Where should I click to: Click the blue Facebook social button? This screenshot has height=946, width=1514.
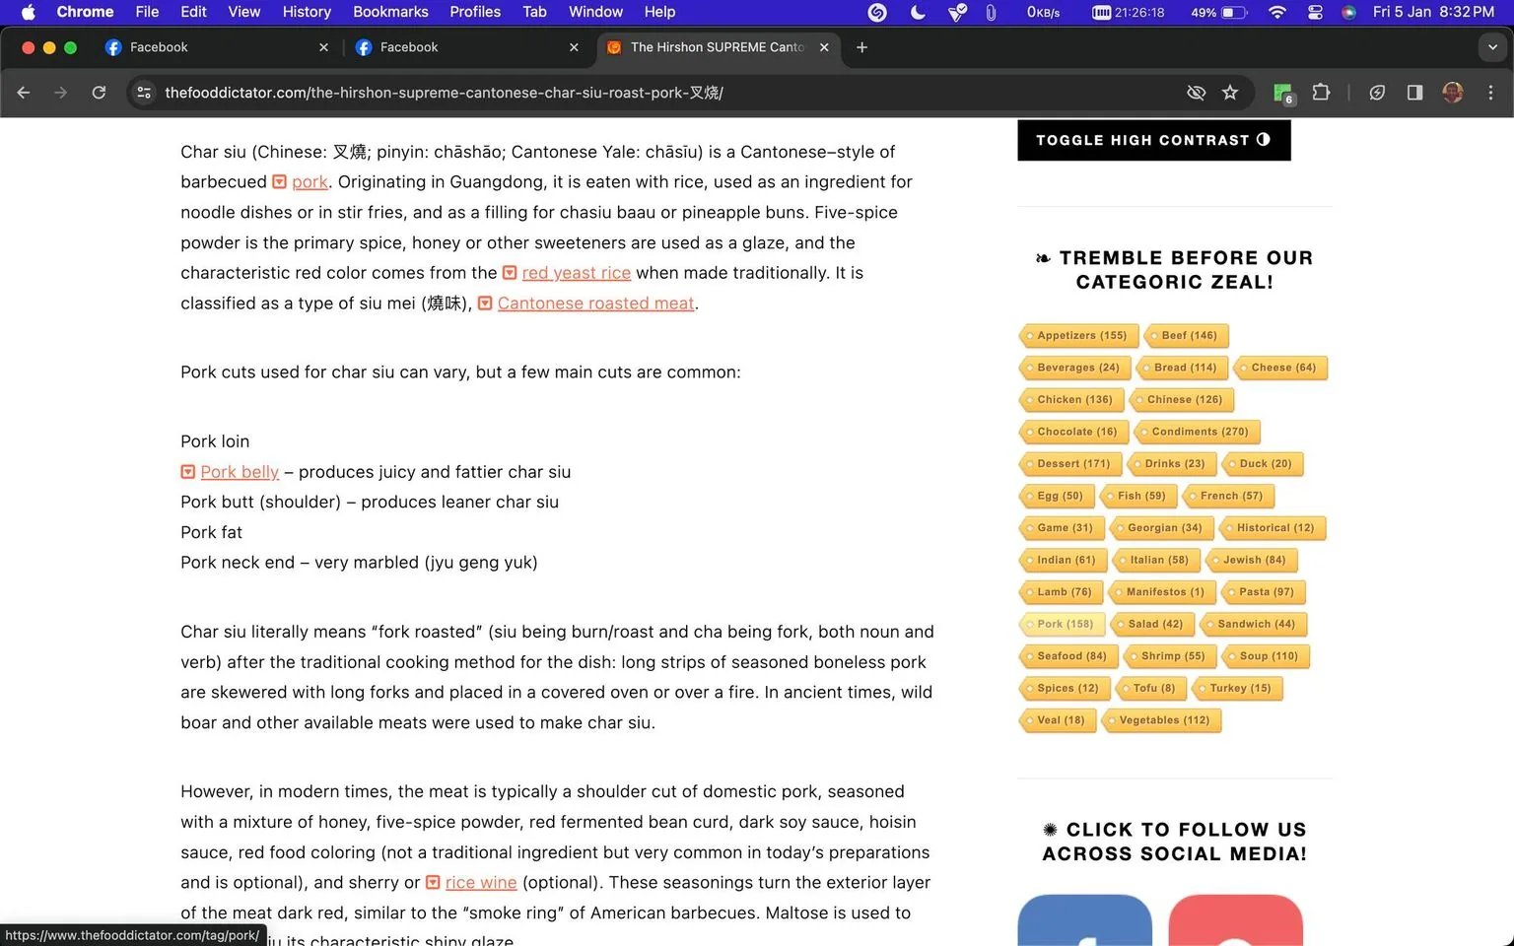click(1084, 920)
